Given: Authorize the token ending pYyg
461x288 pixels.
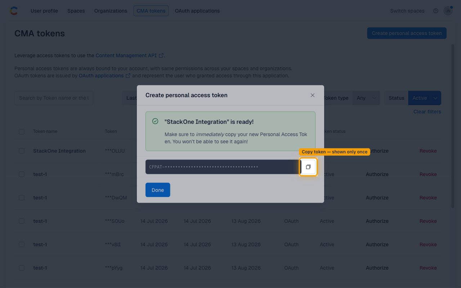Looking at the screenshot, I should click(x=377, y=268).
